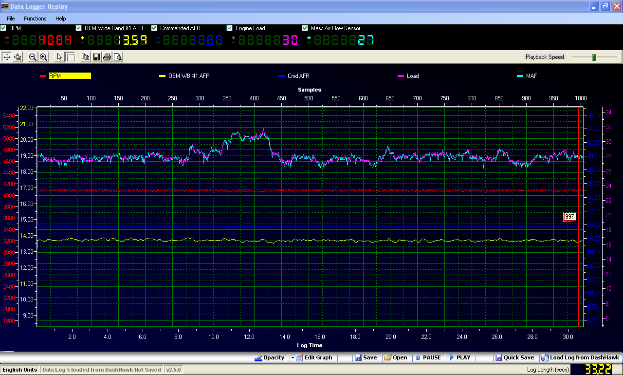
Task: Click the zoom out magnifier icon
Action: point(33,57)
